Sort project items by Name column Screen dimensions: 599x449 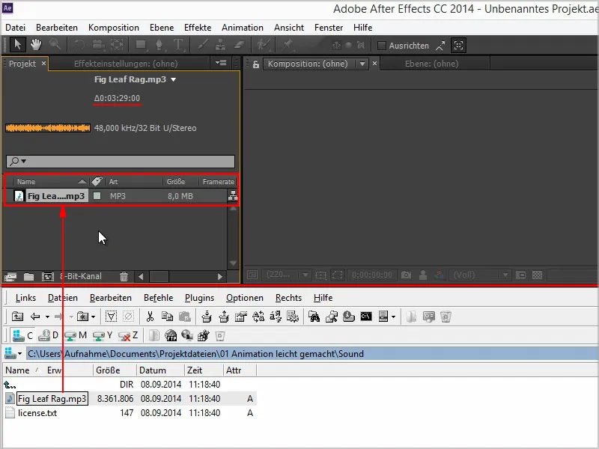[26, 182]
